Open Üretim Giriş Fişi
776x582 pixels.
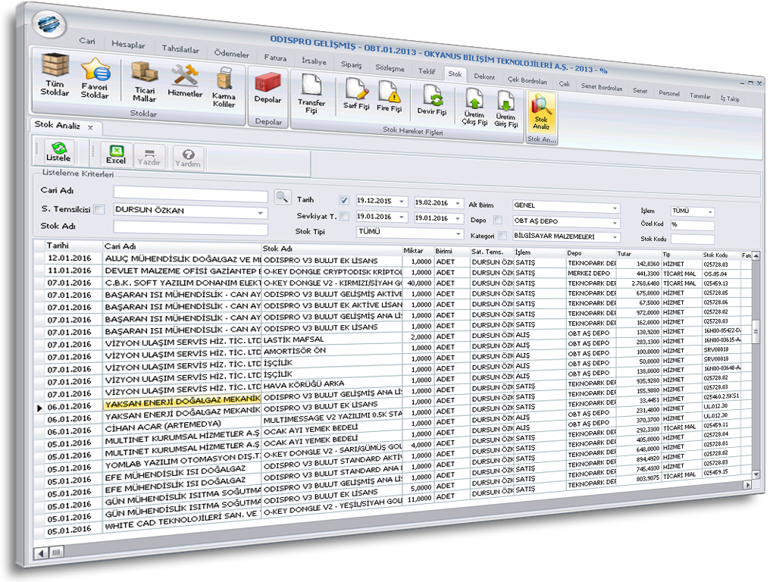(505, 108)
